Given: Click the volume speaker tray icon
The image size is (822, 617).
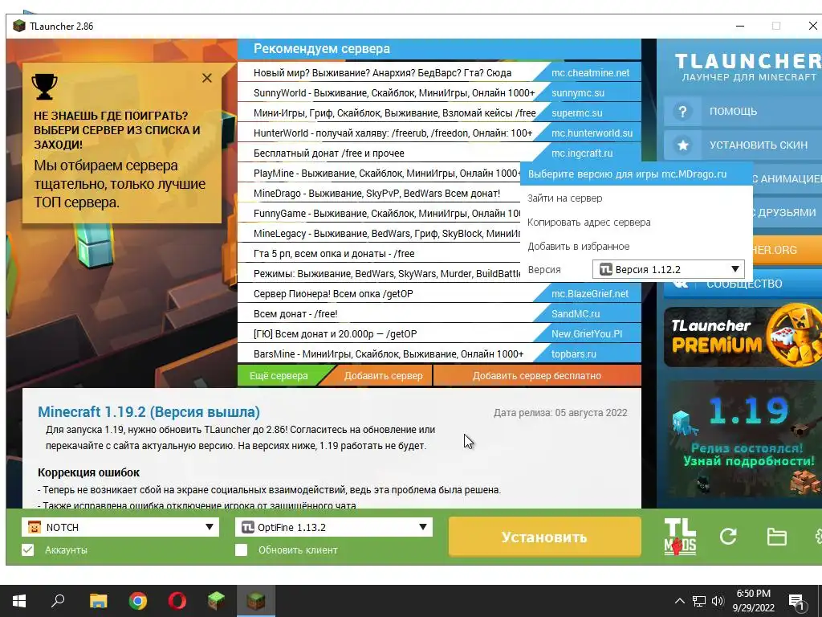Looking at the screenshot, I should (x=718, y=601).
